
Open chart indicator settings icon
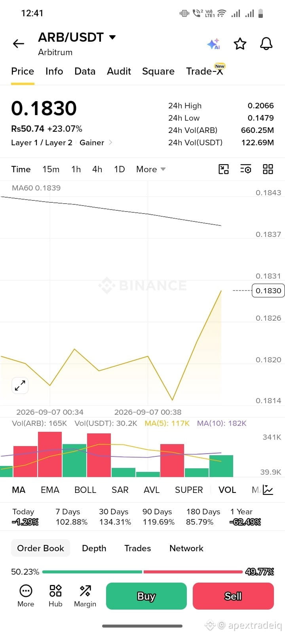246,169
